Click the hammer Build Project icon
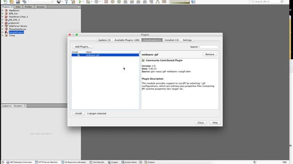This screenshot has width=293, height=164. pos(66,2)
